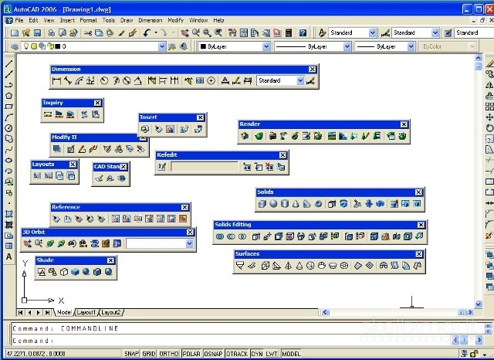The height and width of the screenshot is (360, 494).
Task: Click the first icon in Surfaces toolbar
Action: [x=241, y=266]
